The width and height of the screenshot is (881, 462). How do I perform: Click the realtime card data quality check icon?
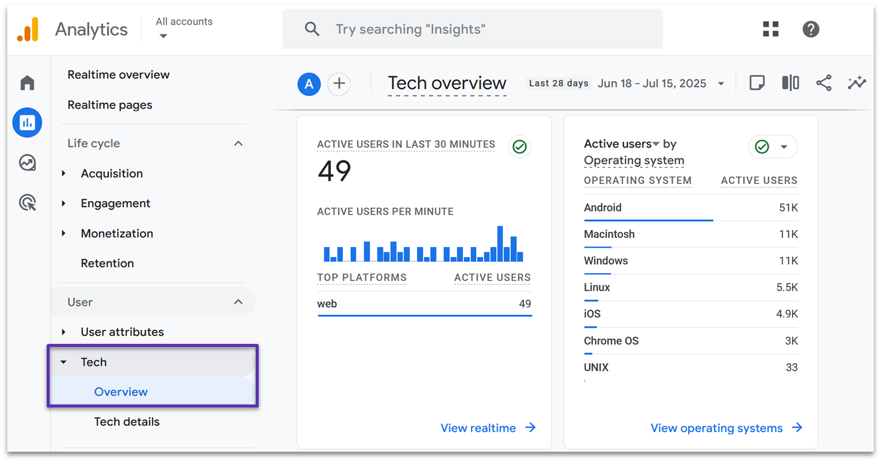[519, 147]
